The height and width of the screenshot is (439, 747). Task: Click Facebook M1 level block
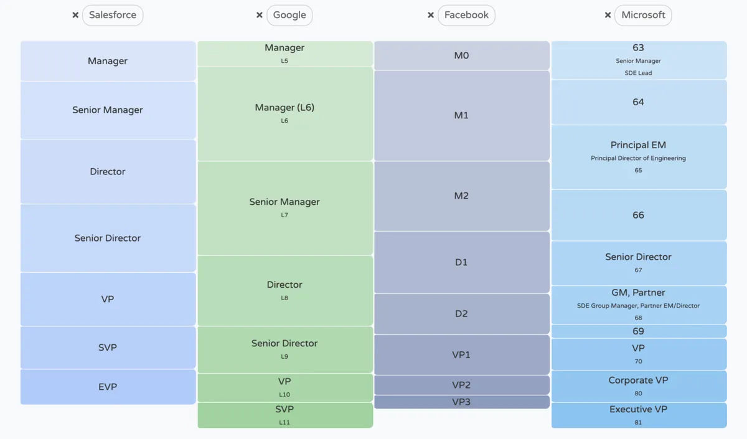tap(461, 116)
